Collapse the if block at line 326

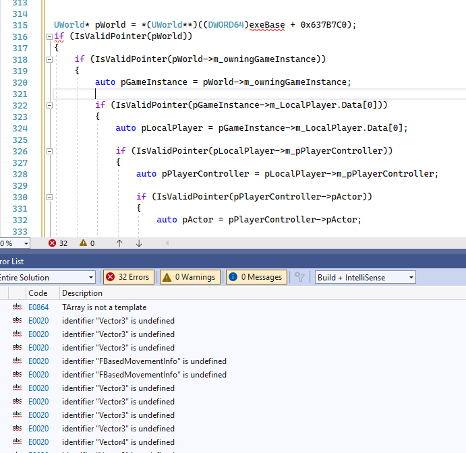(50, 151)
